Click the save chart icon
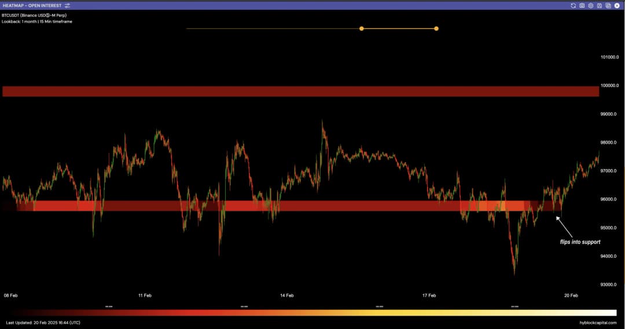625x329 pixels. pos(599,5)
